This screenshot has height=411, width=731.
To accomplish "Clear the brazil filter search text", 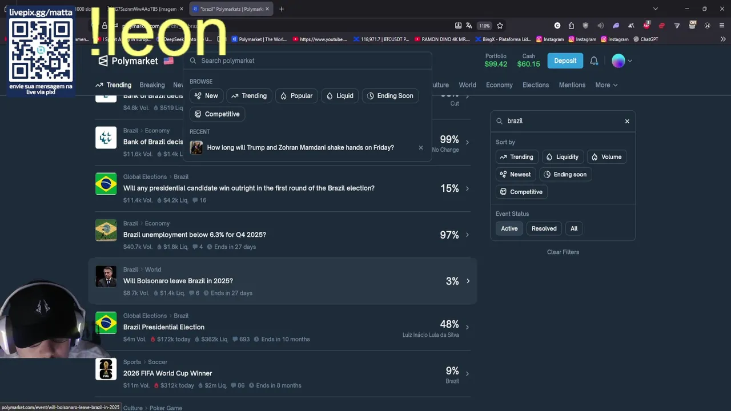I will click(x=627, y=121).
